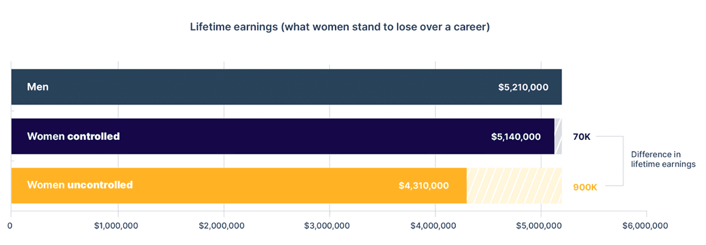Click the $5,210,000 value label
This screenshot has width=706, height=245.
(x=523, y=88)
